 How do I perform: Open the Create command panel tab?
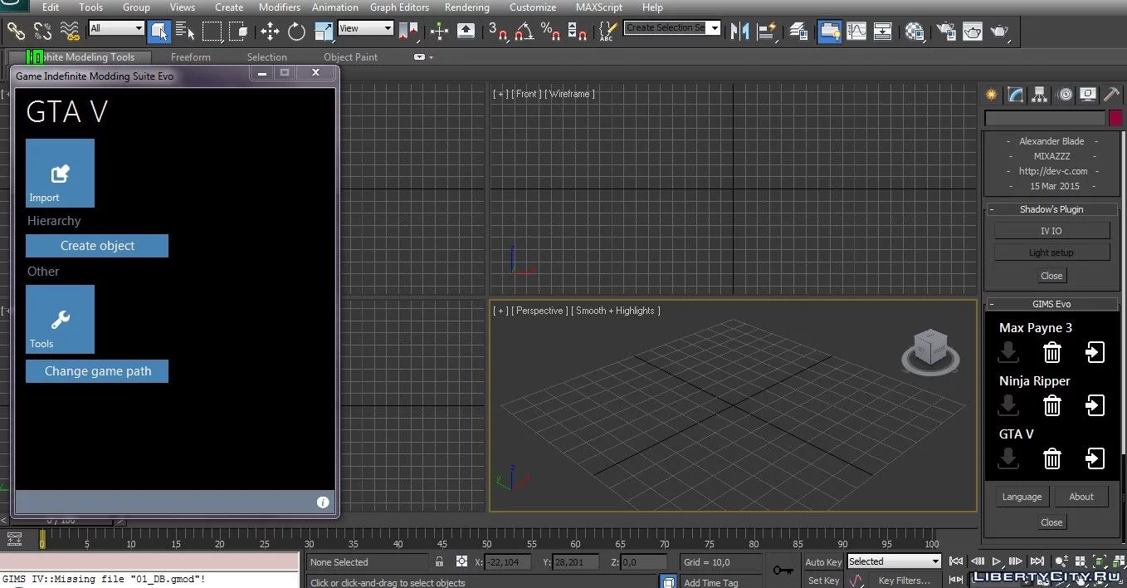(x=991, y=95)
